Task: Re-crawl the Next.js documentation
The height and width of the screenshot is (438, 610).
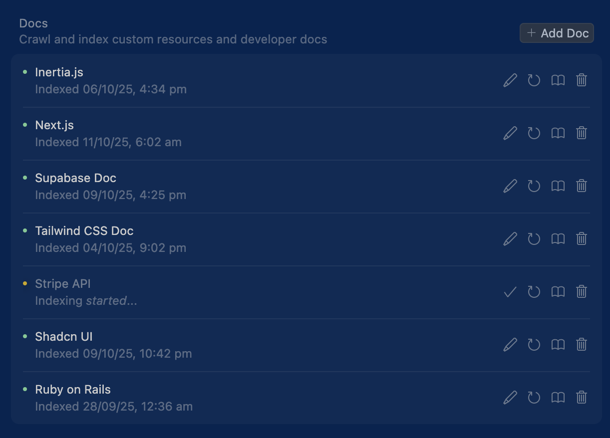Action: (534, 133)
